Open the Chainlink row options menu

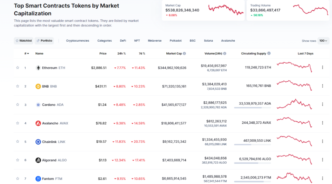coord(323,141)
